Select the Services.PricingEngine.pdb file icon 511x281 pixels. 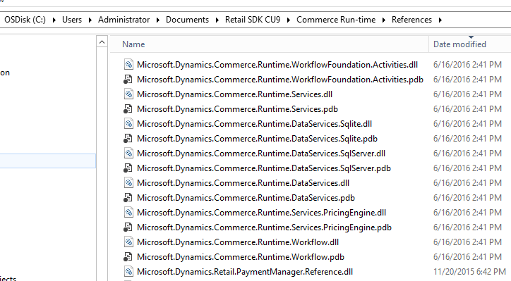128,227
